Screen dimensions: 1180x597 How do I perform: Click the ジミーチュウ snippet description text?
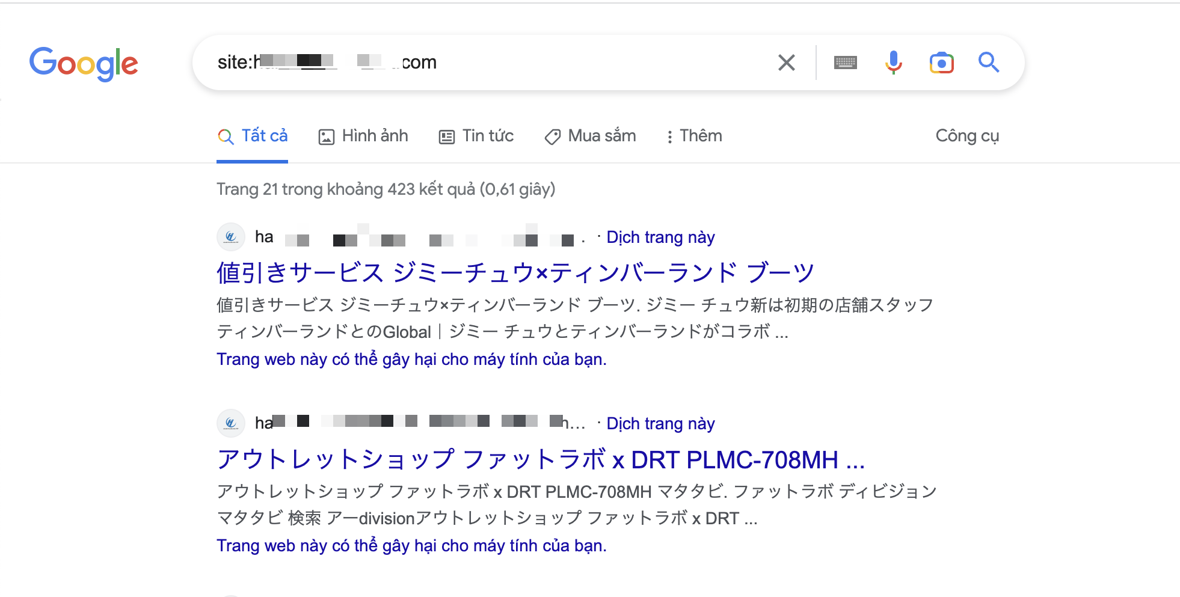pyautogui.click(x=574, y=318)
